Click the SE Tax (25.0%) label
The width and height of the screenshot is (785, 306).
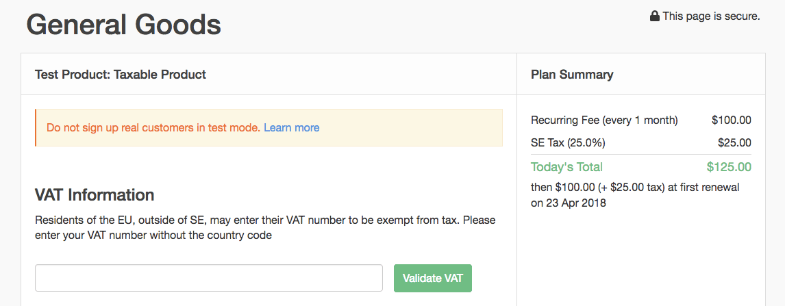coord(568,143)
